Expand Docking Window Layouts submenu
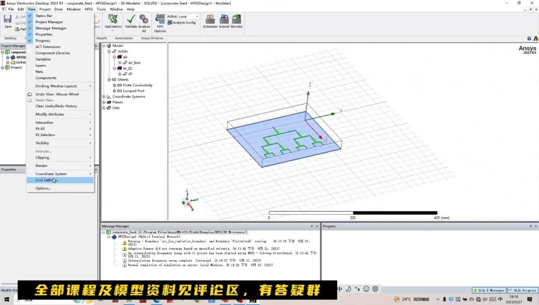539x305 pixels. [60, 86]
